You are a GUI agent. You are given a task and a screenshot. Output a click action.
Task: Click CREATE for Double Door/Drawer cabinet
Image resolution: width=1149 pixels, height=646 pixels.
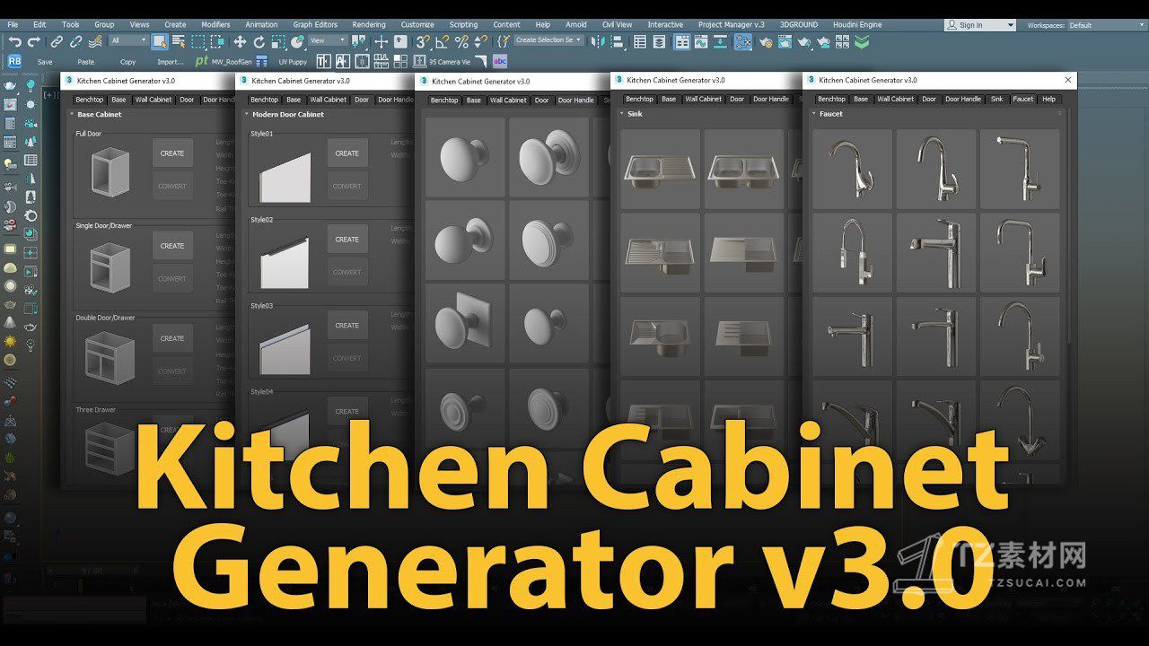tap(172, 338)
